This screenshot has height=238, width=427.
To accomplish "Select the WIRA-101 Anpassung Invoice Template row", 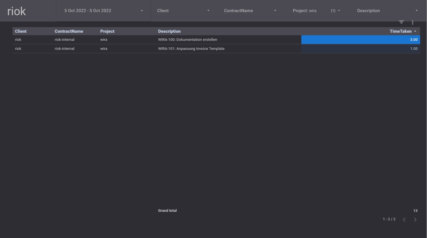I will click(x=191, y=49).
